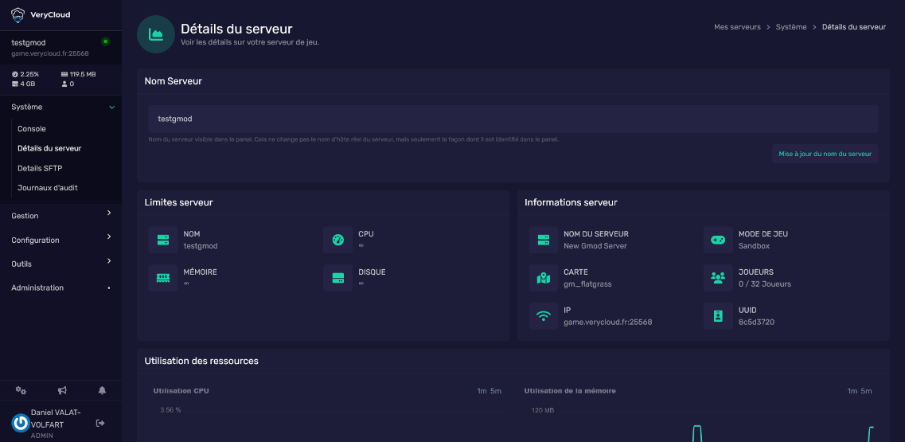The height and width of the screenshot is (442, 905).
Task: Set memory usage chart to 5m
Action: coord(866,391)
